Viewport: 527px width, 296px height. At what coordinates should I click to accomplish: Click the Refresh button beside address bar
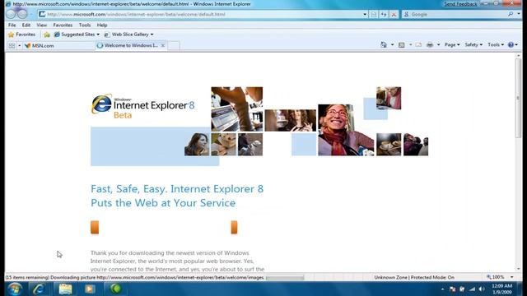(384, 15)
